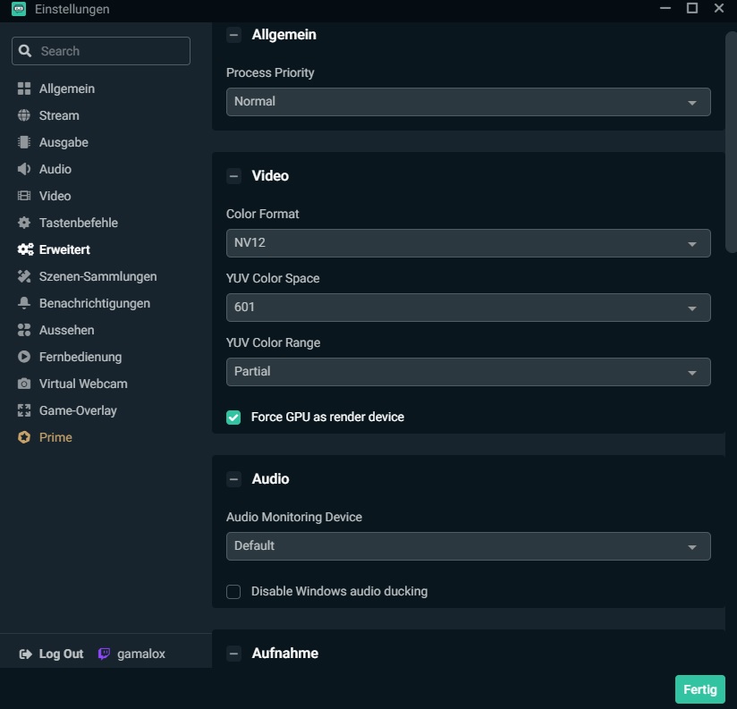Open the Game-Overlay settings page
This screenshot has width=737, height=709.
pos(77,410)
